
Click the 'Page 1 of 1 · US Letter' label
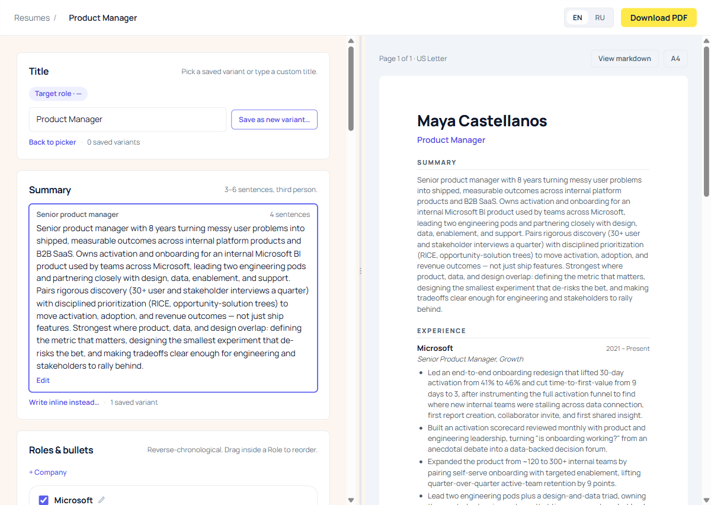[x=413, y=59]
